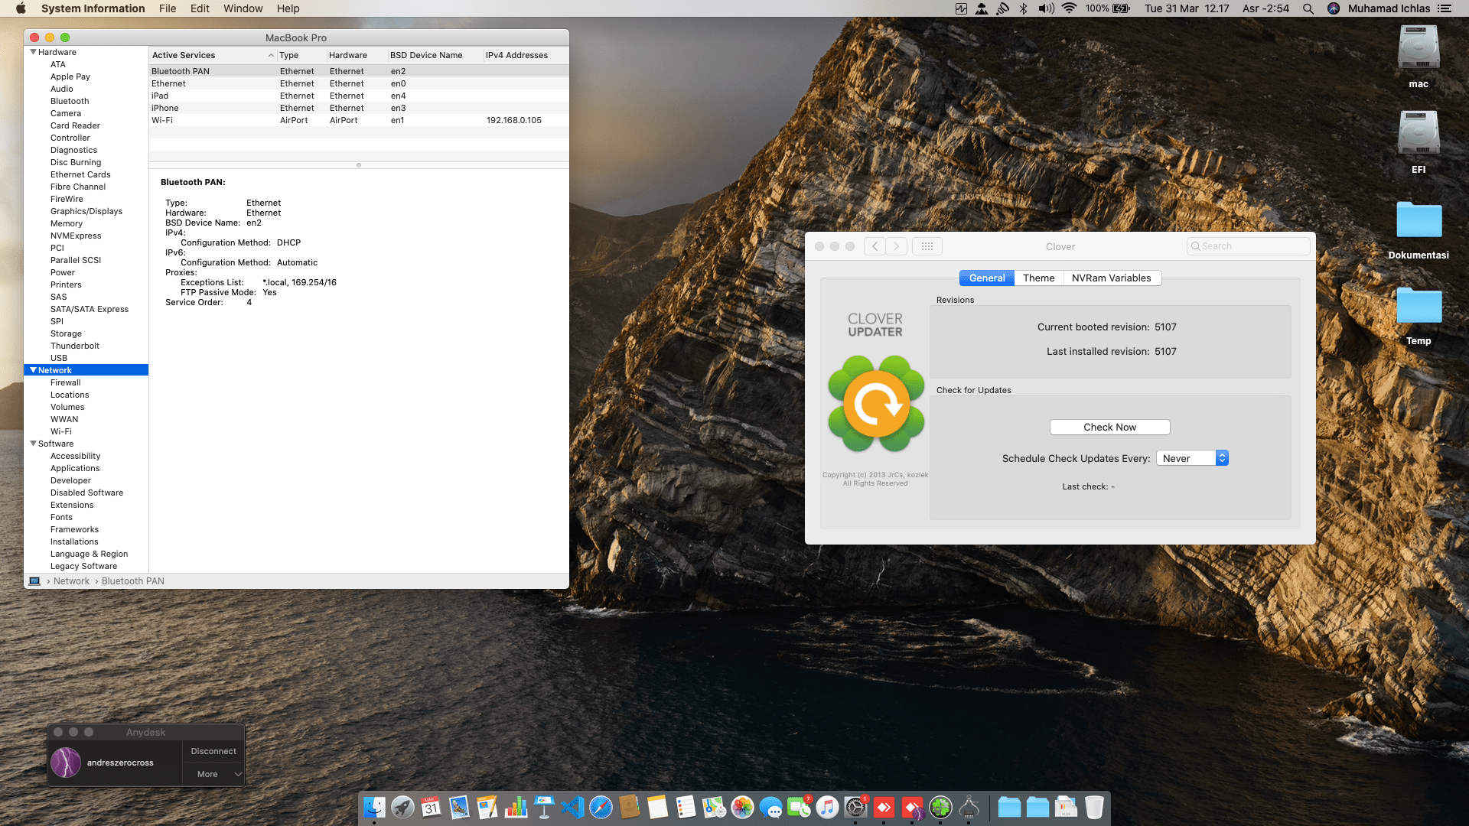Screen dimensions: 1469x826
Task: Open Safari from the dock
Action: [601, 808]
